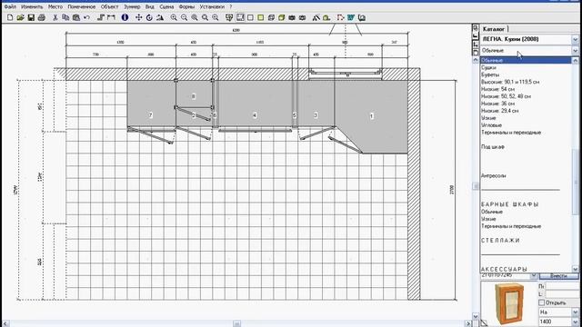582x327 pixels.
Task: Select Под шкаф in the catalog list
Action: tap(493, 147)
